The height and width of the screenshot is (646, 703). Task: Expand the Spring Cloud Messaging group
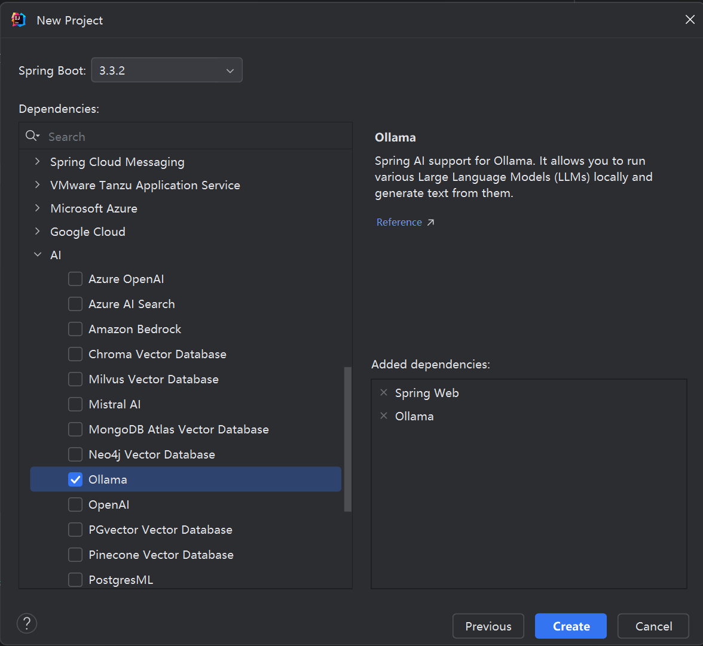pyautogui.click(x=38, y=162)
